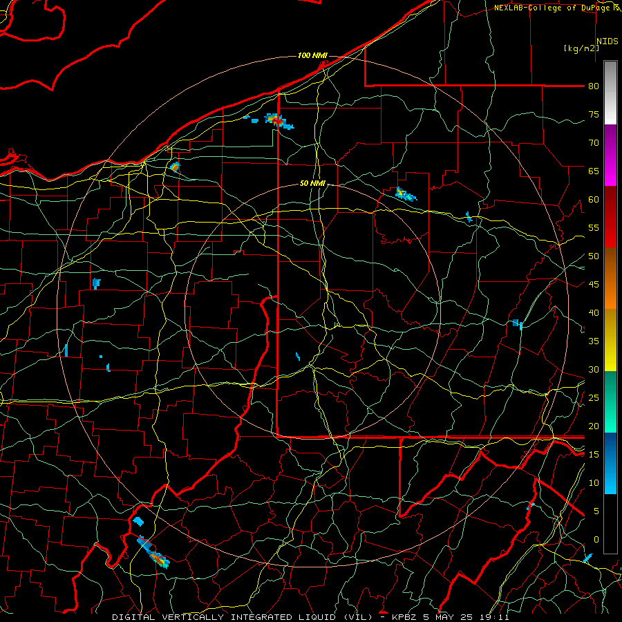Click the 55 value on the scale

coord(594,227)
